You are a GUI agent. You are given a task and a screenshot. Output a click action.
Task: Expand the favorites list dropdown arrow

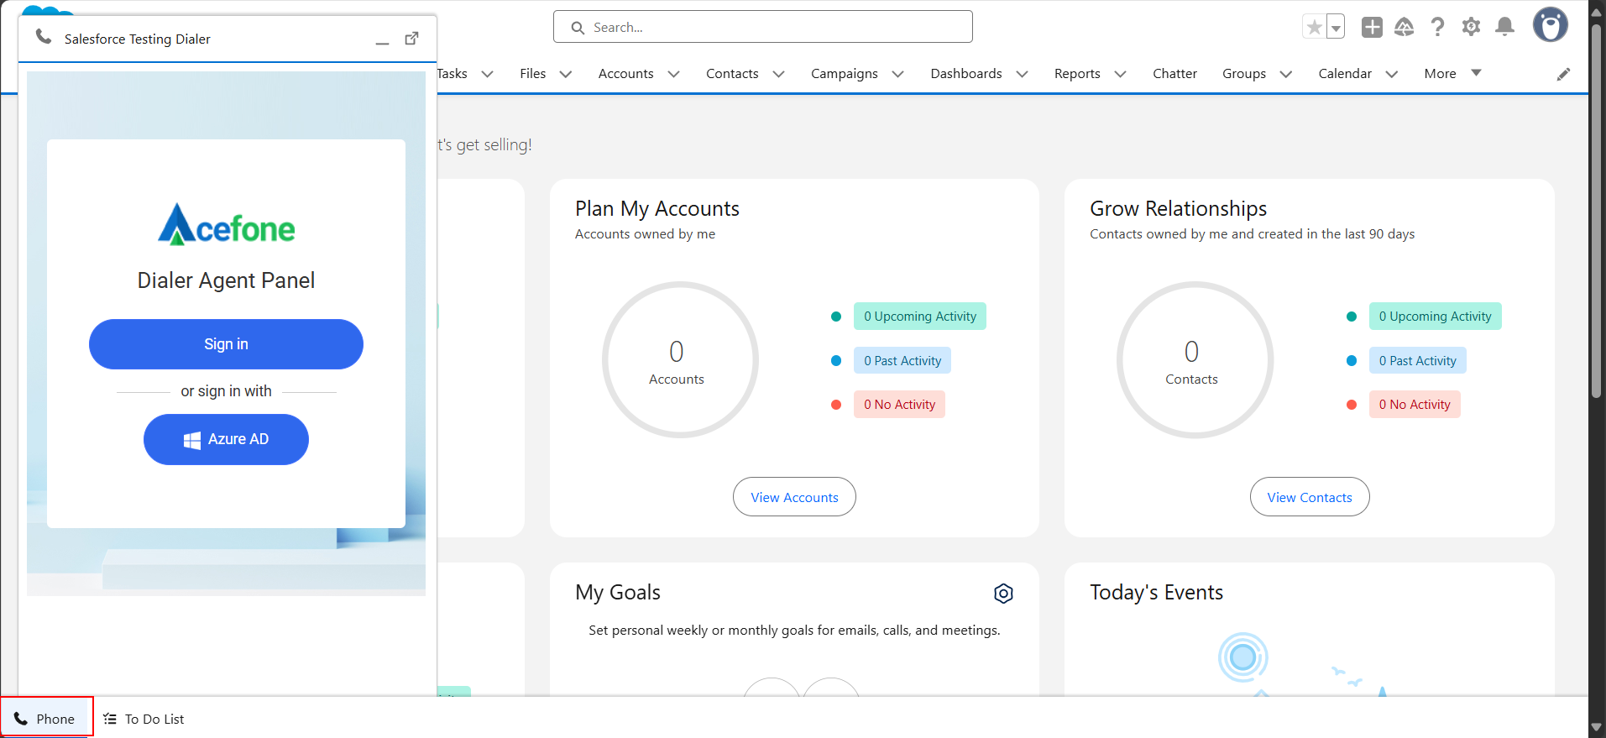pyautogui.click(x=1336, y=27)
